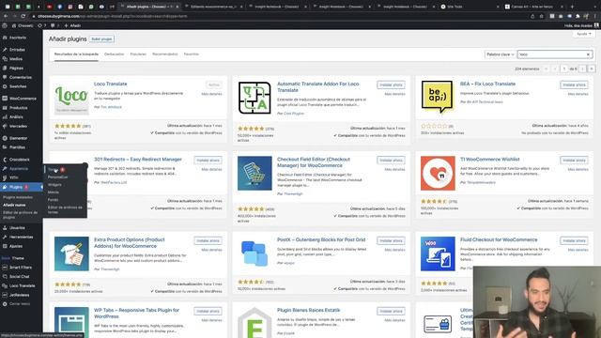Open the Swatches menu item
Viewport: 601px width, 338px height.
[x=18, y=86]
